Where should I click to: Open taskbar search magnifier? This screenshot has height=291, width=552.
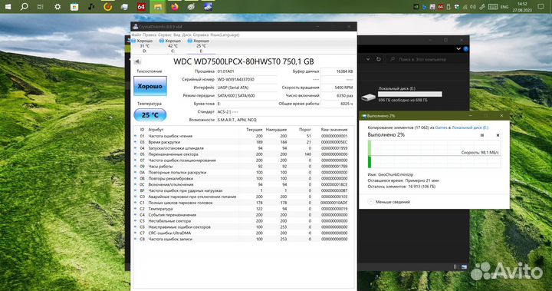24,6
